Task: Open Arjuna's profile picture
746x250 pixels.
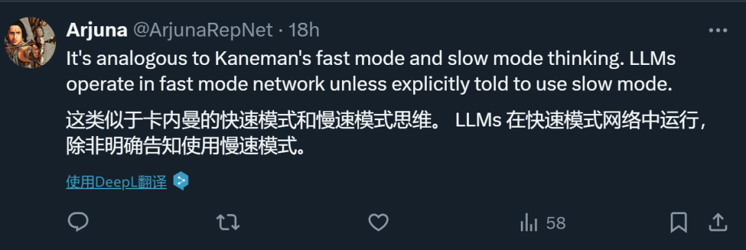Action: (30, 42)
